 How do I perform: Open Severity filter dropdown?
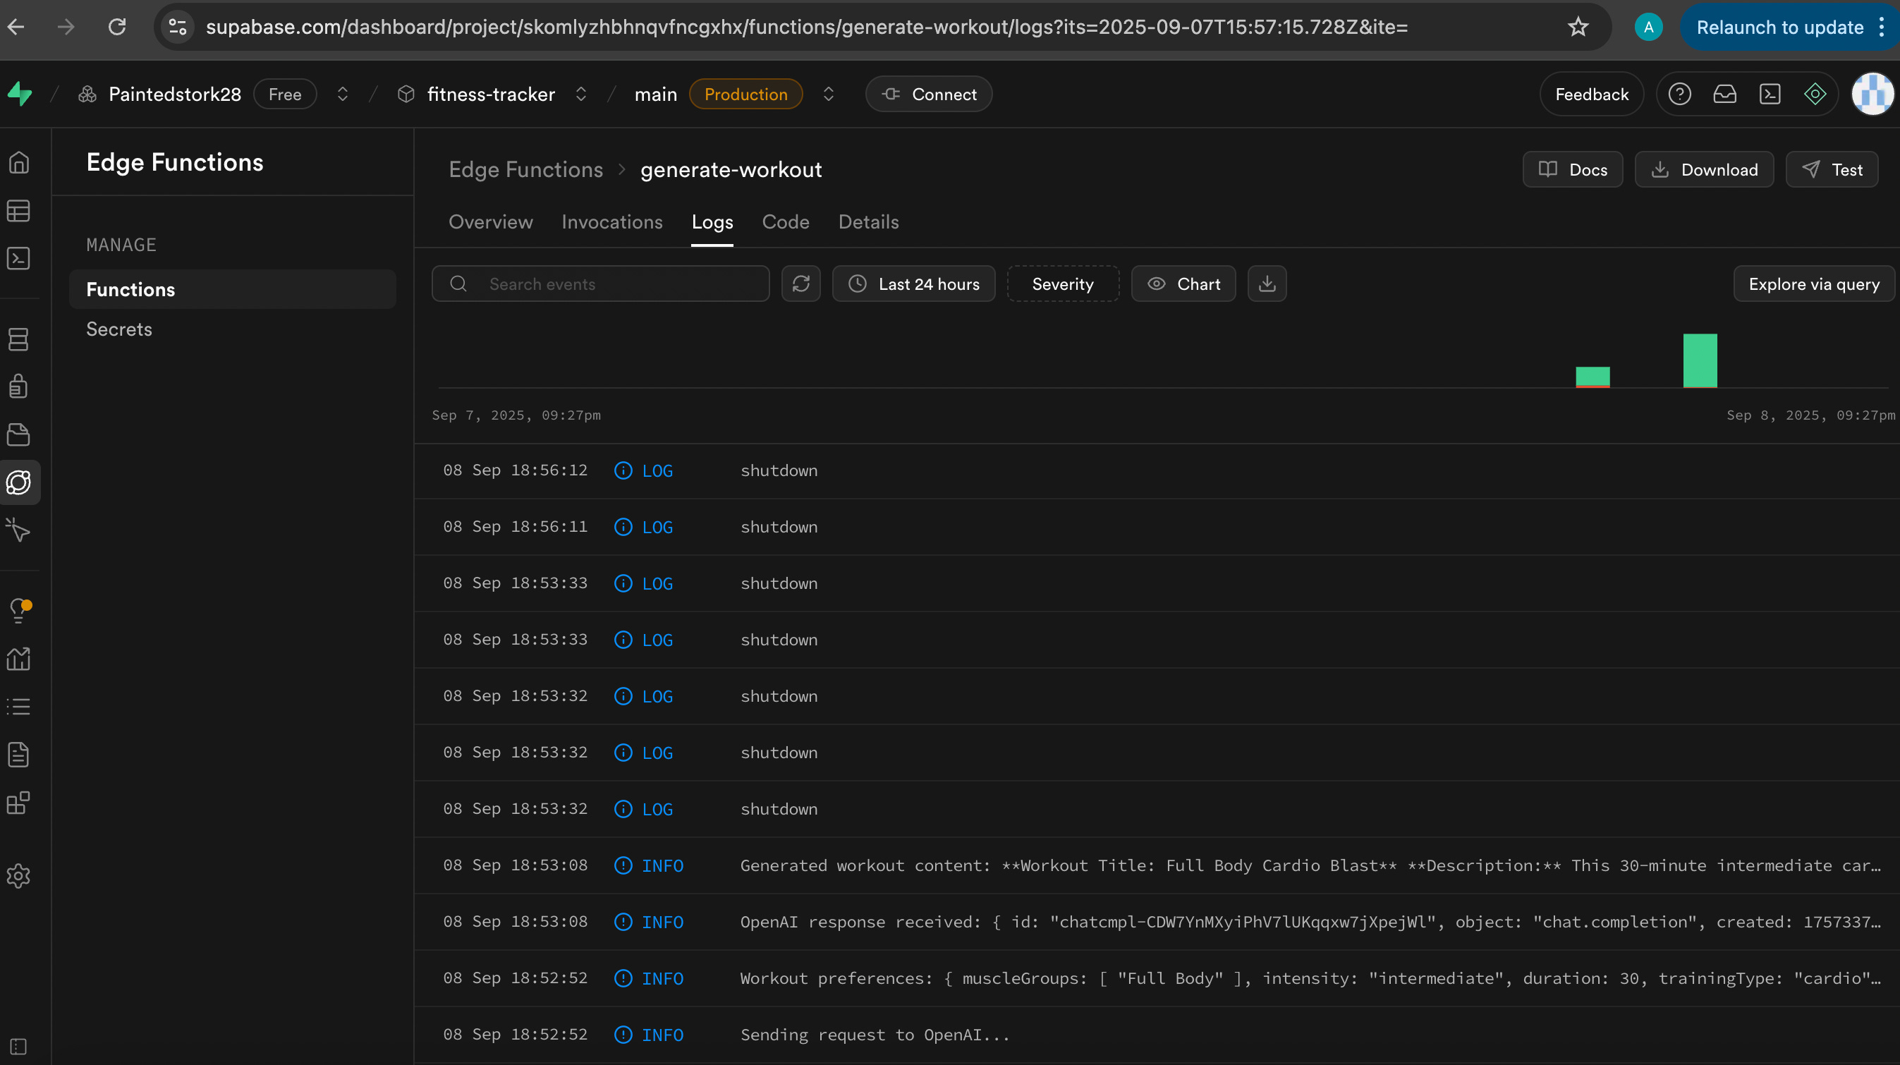pos(1062,284)
